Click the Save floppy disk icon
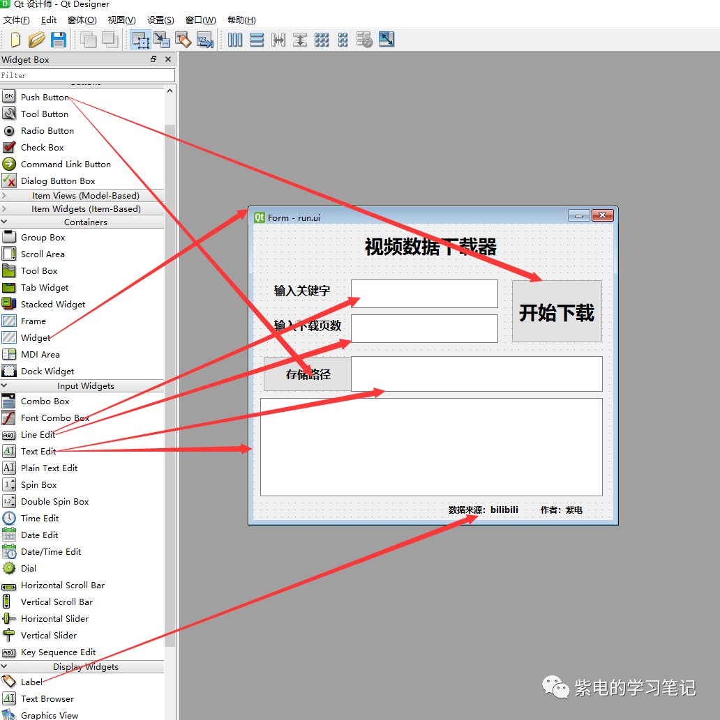The width and height of the screenshot is (720, 720). tap(59, 40)
